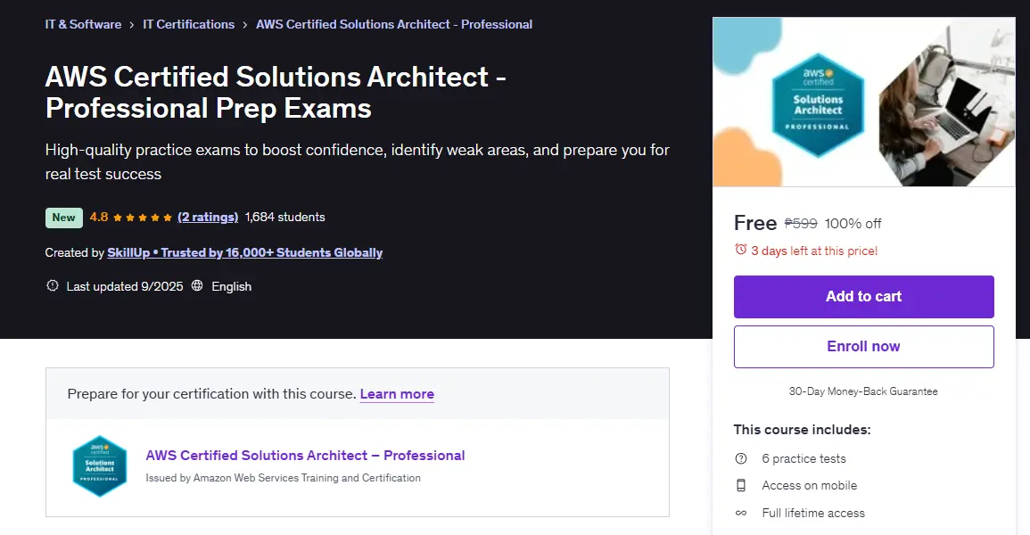Click the alarm clock icon beside price deadline

[740, 250]
